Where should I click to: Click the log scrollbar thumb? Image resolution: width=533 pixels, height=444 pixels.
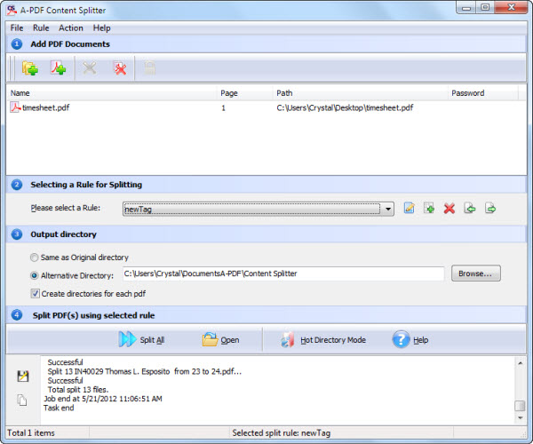tap(520, 406)
